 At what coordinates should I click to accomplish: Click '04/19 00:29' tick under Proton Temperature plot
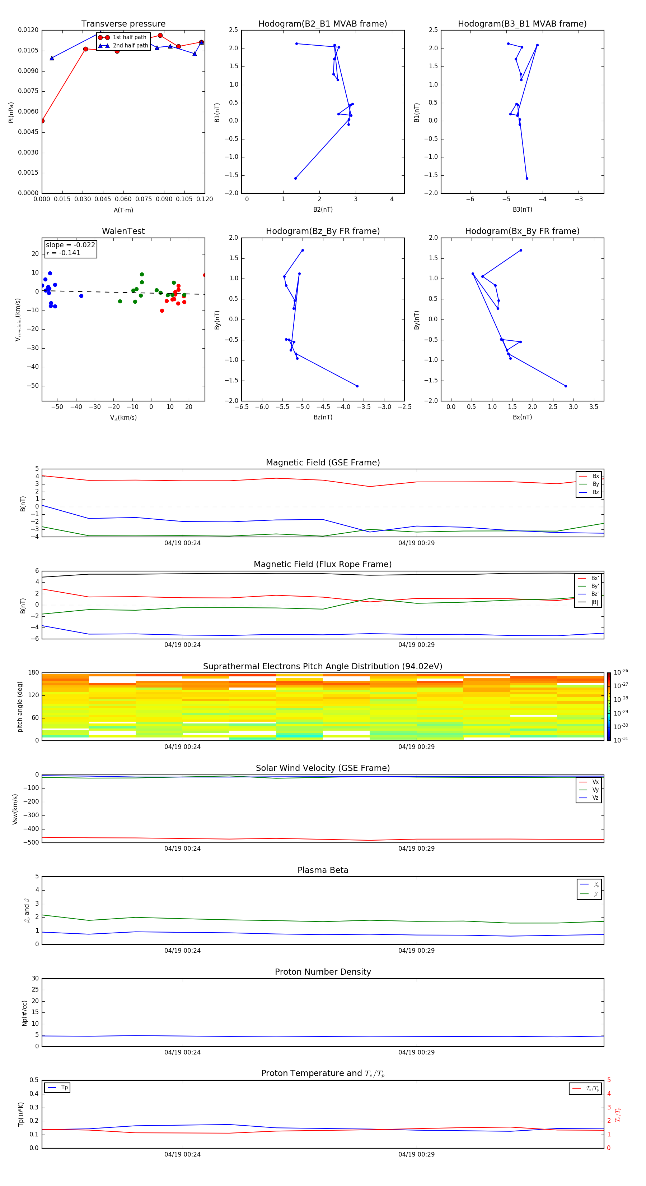pos(417,1154)
